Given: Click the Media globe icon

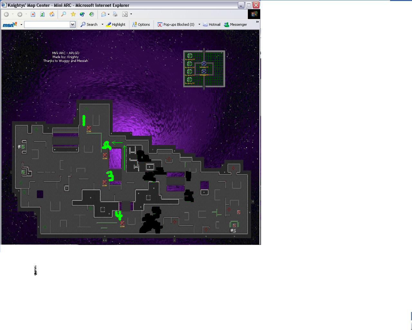Looking at the screenshot, I should coord(82,14).
